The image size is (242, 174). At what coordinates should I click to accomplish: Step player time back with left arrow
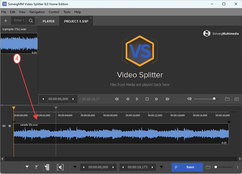click(43, 99)
